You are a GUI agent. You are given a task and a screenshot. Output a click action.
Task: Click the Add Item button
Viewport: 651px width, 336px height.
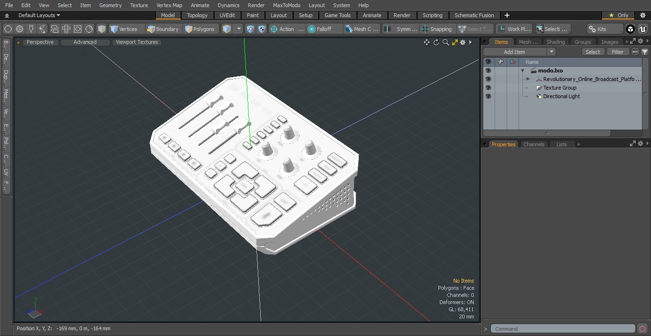pyautogui.click(x=514, y=52)
